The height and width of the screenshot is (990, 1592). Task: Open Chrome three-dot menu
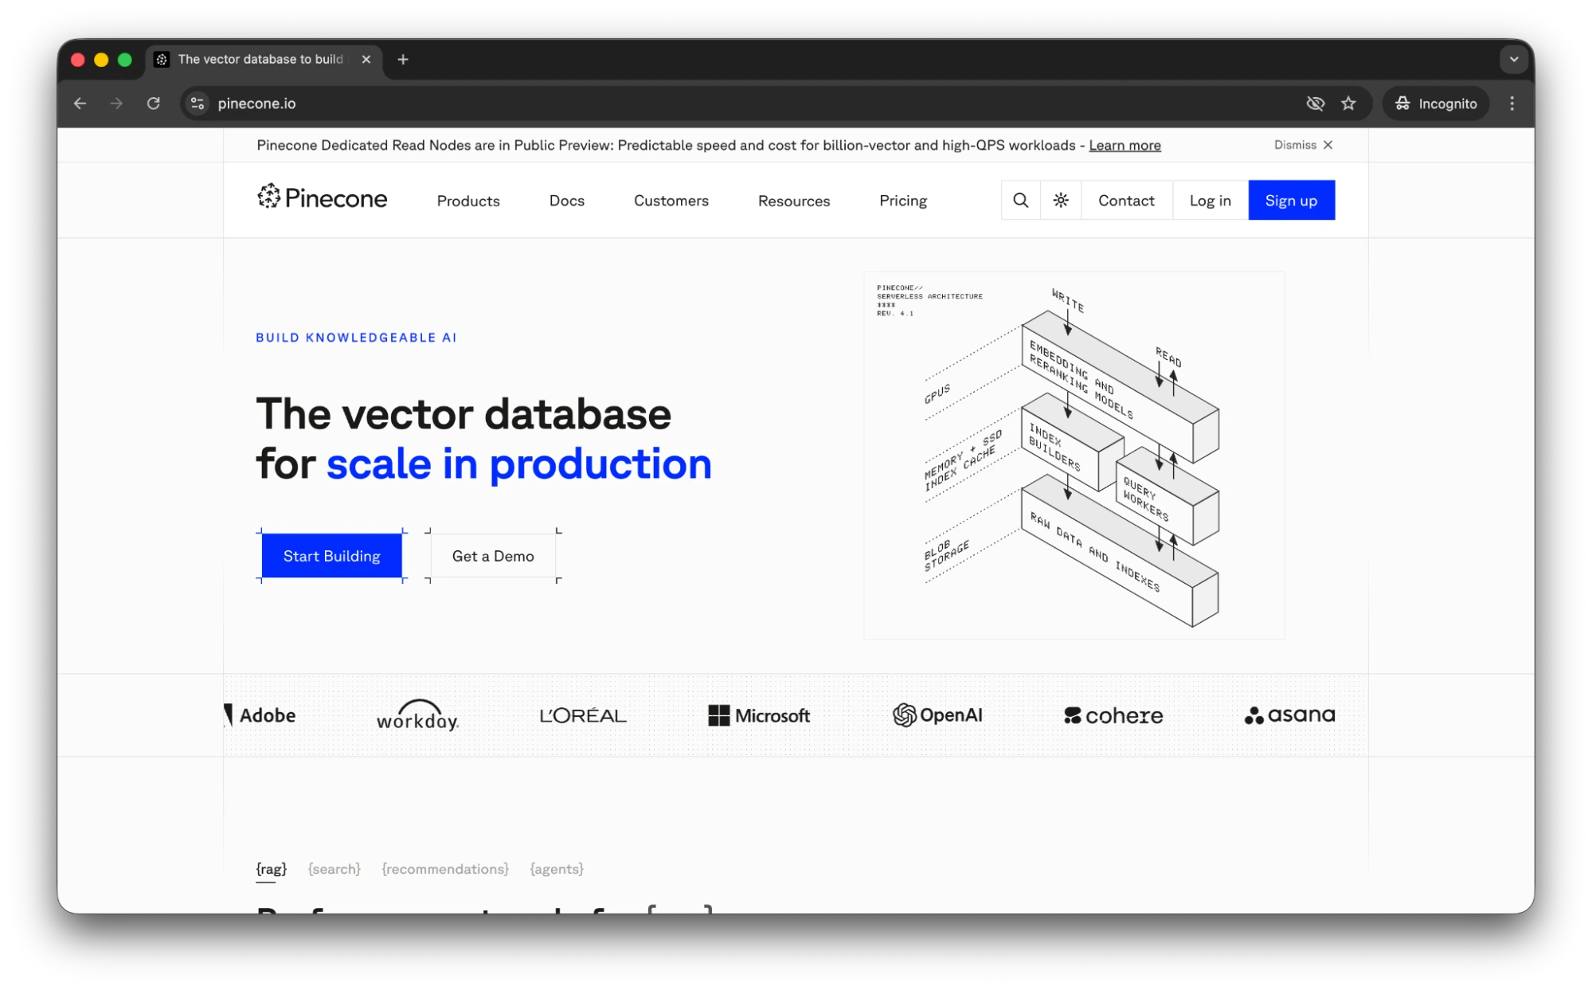1512,104
